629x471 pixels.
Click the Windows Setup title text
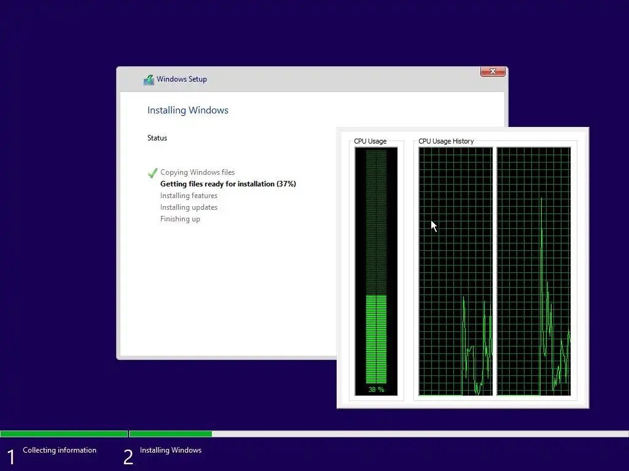(x=182, y=79)
